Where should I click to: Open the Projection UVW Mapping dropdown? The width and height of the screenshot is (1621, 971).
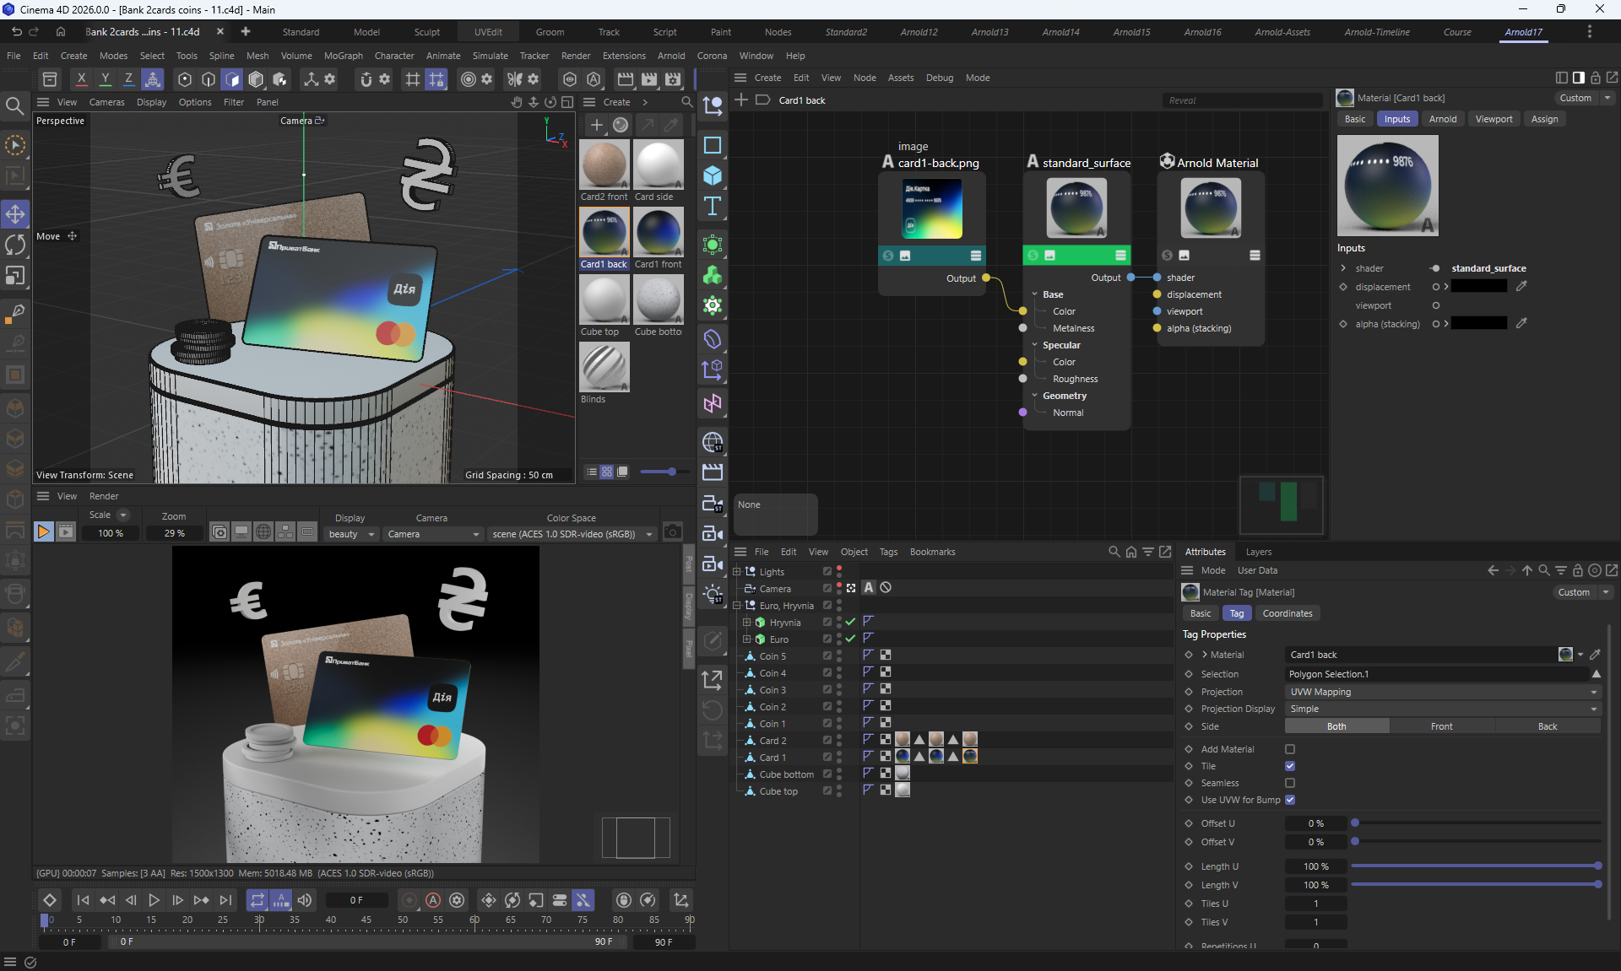click(1442, 692)
